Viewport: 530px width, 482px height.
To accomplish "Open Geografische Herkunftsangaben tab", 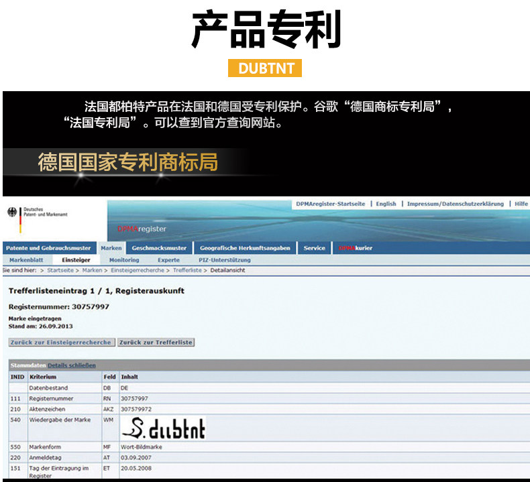I will (x=245, y=248).
